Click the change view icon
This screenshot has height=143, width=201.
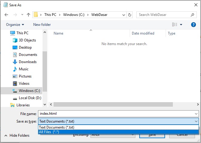[x=175, y=25]
